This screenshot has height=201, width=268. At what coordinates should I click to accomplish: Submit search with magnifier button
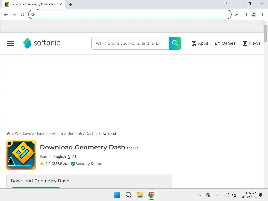point(175,43)
